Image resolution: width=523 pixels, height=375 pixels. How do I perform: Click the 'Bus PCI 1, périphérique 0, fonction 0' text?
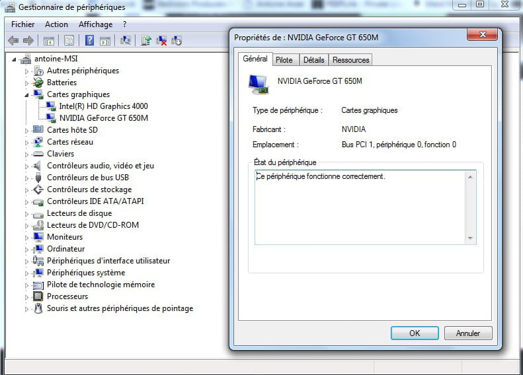coord(399,145)
